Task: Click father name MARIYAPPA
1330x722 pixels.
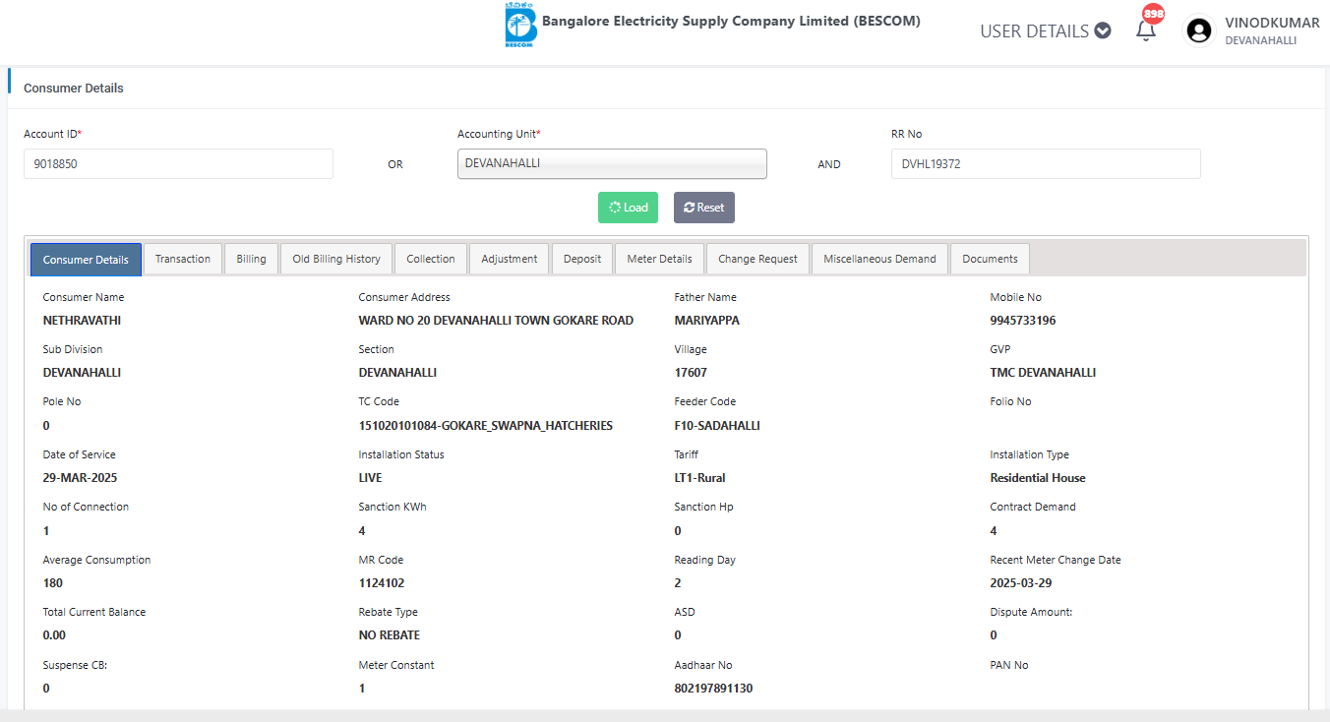Action: [x=706, y=321]
